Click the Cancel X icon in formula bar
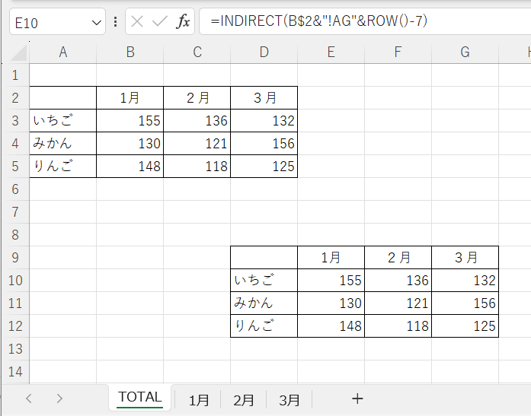Screen dimensions: 531x416 tap(137, 22)
